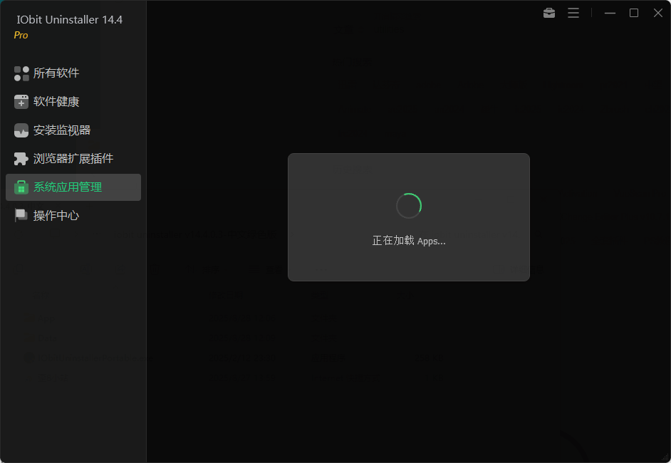
Task: Open the toolbox icon in the title bar
Action: (548, 12)
